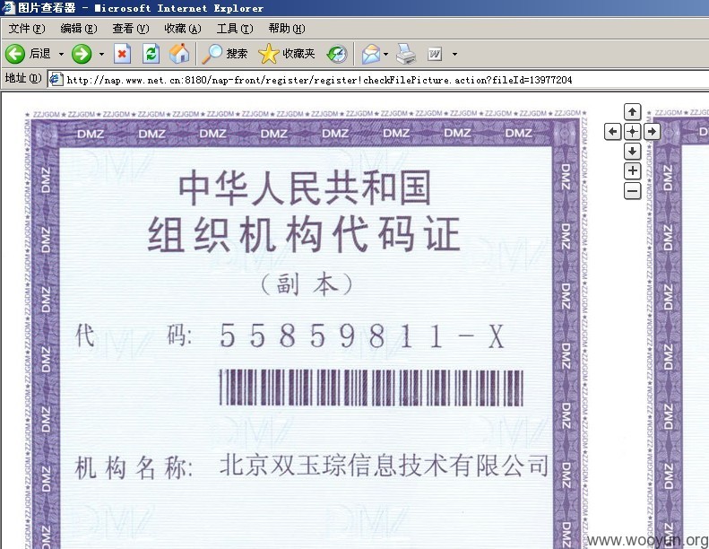The width and height of the screenshot is (709, 549).
Task: Edit with the Word icon
Action: [x=435, y=55]
